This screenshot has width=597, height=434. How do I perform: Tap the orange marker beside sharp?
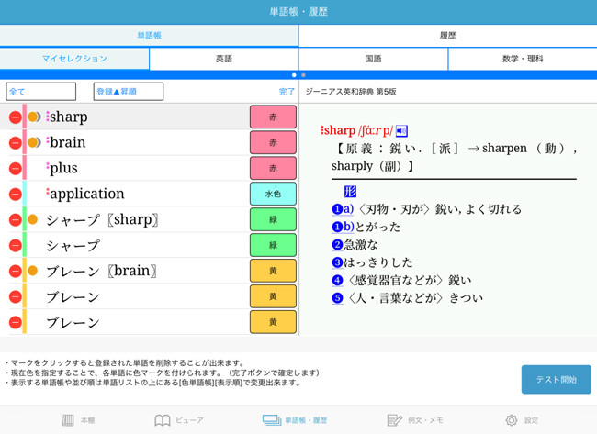click(34, 117)
